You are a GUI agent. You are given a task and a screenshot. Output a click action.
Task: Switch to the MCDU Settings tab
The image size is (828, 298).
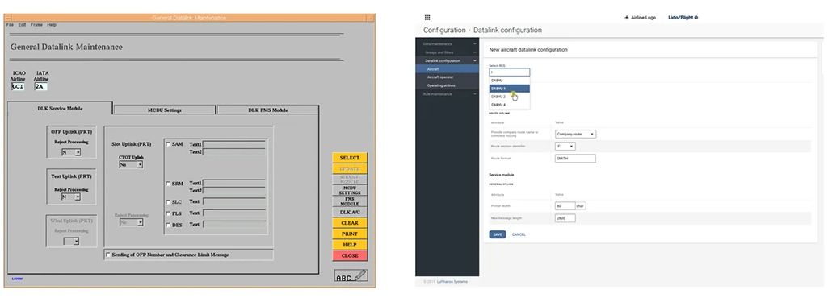pos(164,110)
